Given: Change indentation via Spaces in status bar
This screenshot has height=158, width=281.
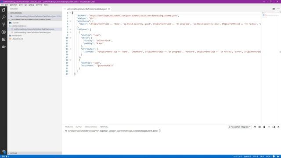Looking at the screenshot, I should pyautogui.click(x=247, y=156).
